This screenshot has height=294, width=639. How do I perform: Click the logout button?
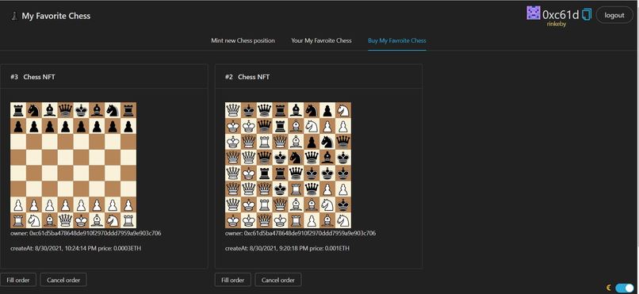click(x=614, y=15)
